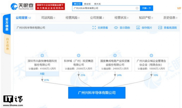Select the 自主信息 side tab

click(x=8, y=44)
